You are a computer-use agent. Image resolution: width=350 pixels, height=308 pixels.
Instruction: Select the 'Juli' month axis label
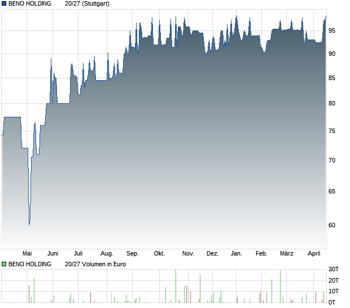(x=78, y=253)
